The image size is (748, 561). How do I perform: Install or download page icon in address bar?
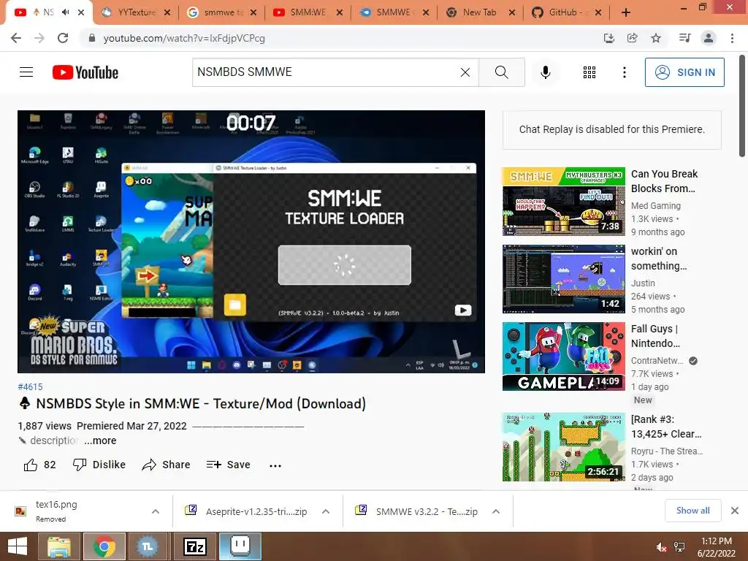pos(608,38)
